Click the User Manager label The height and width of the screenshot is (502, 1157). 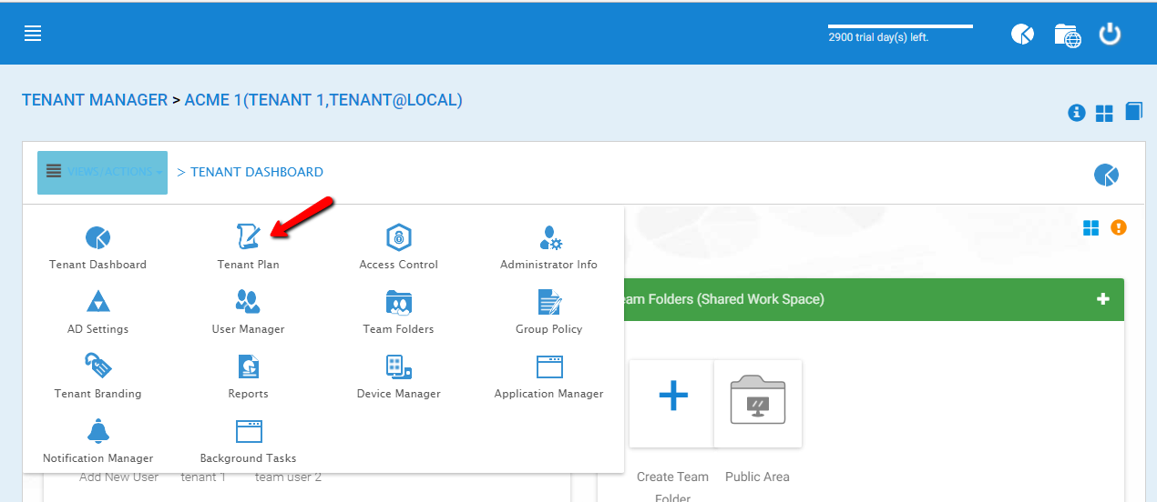pos(249,329)
